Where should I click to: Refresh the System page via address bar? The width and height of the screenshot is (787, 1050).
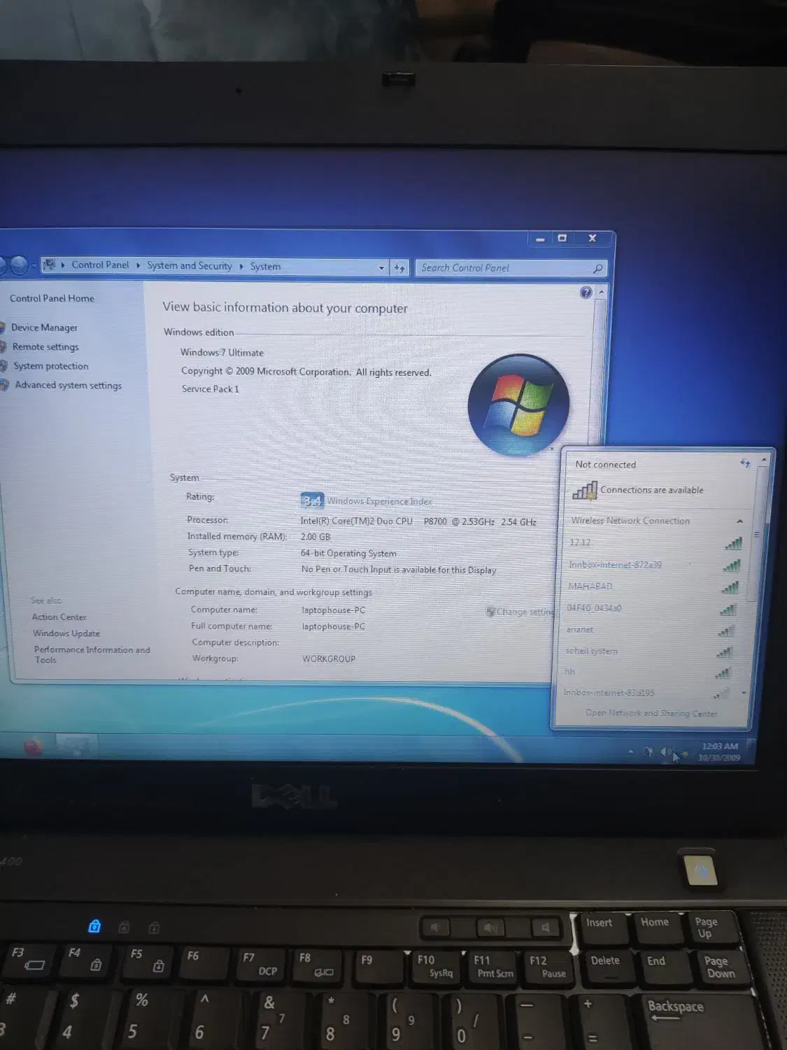tap(399, 267)
